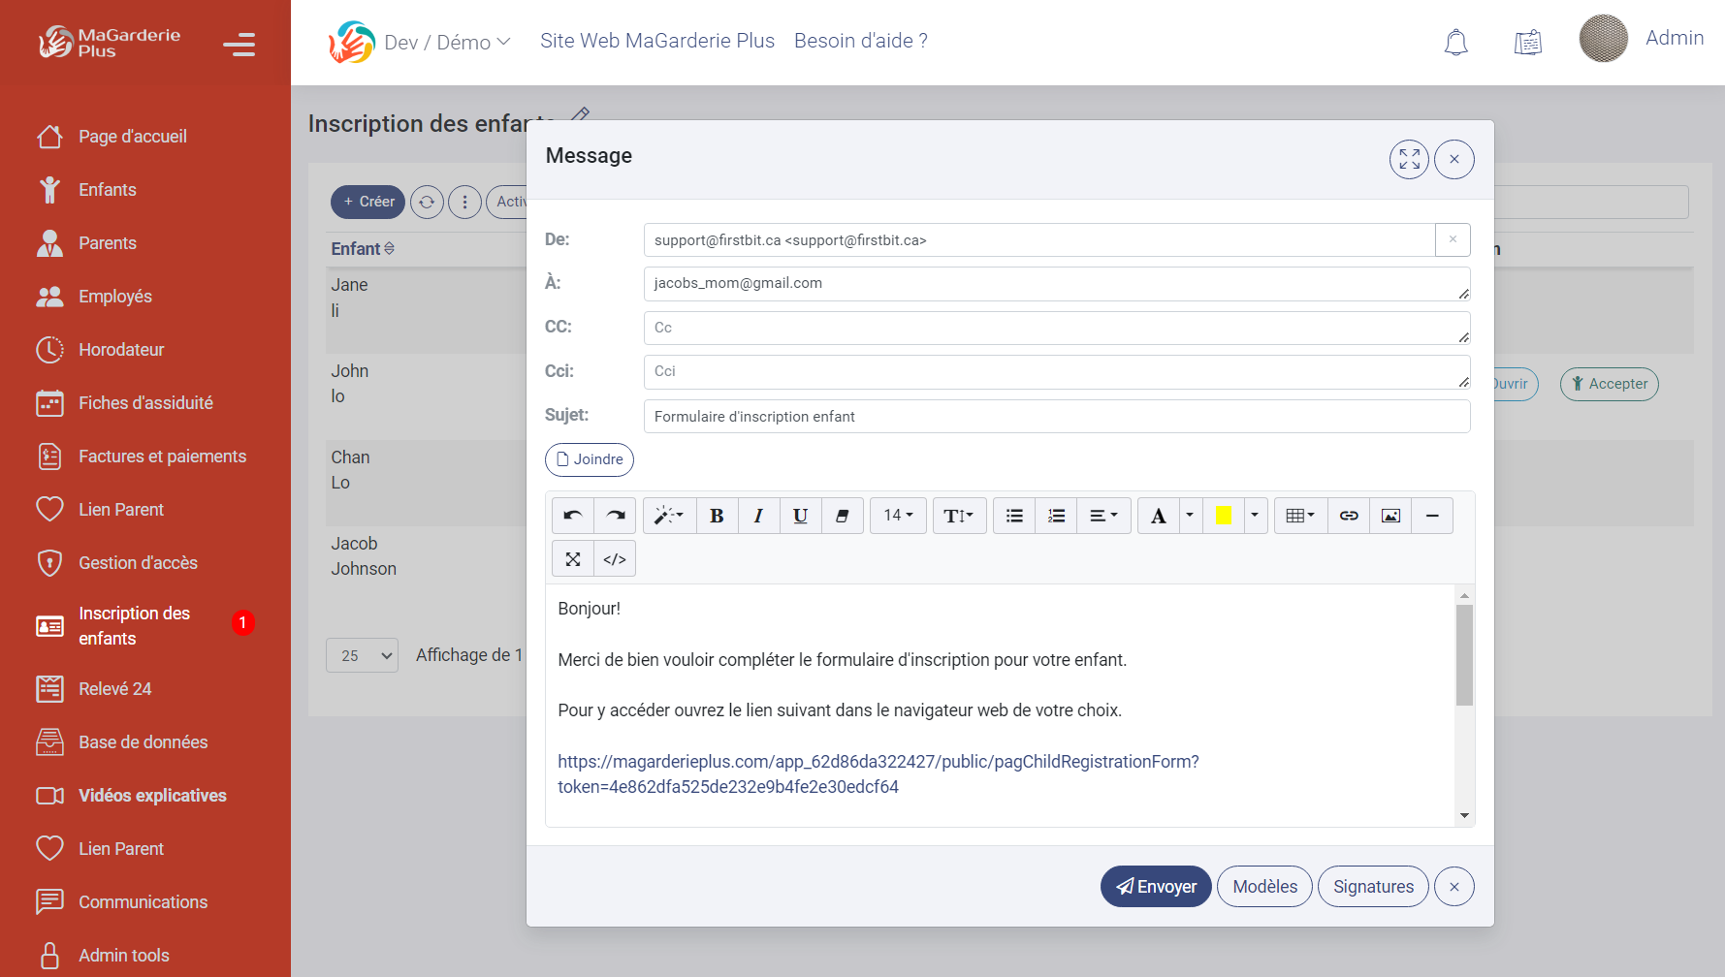
Task: Apply the yellow highlight color swatch
Action: click(x=1223, y=516)
